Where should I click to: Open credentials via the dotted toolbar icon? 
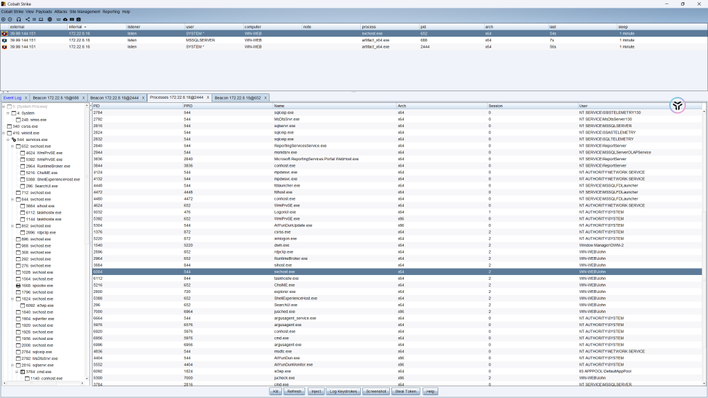tap(58, 19)
